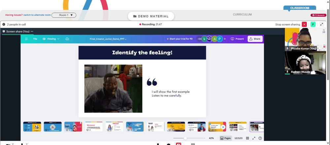This screenshot has width=330, height=145.
Task: Click the green P profile icon
Action: (x=313, y=24)
